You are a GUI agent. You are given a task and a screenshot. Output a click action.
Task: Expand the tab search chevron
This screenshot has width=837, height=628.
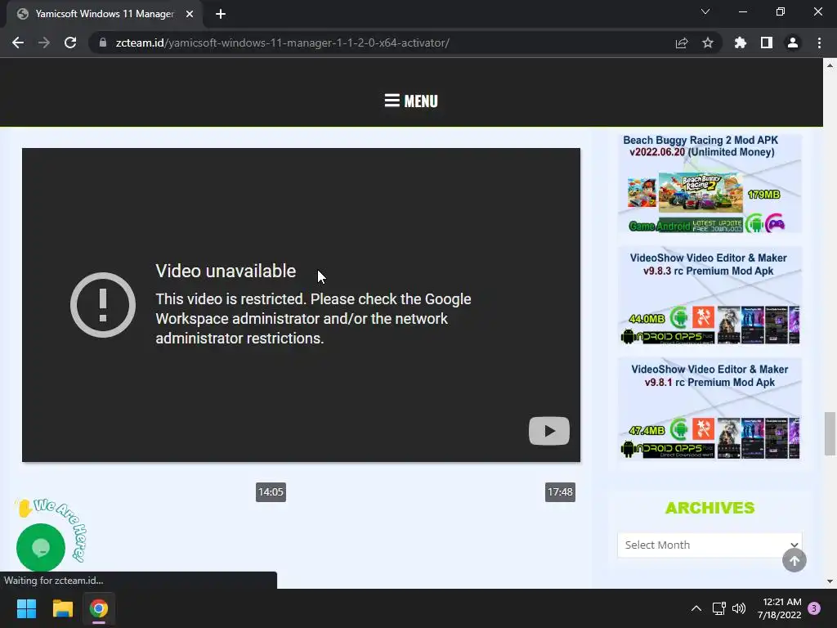click(705, 11)
